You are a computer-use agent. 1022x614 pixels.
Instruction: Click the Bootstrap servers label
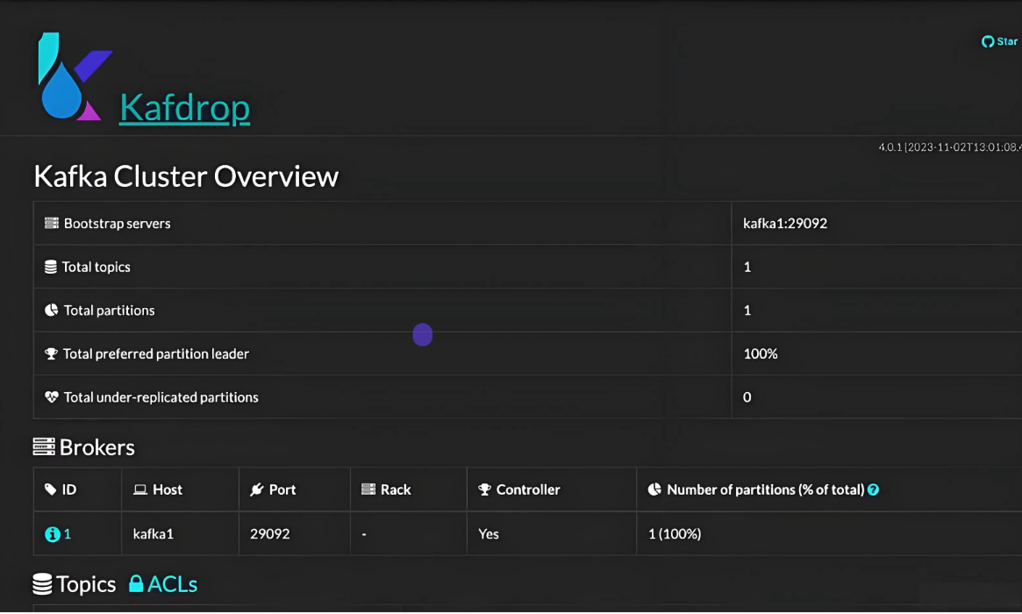118,223
